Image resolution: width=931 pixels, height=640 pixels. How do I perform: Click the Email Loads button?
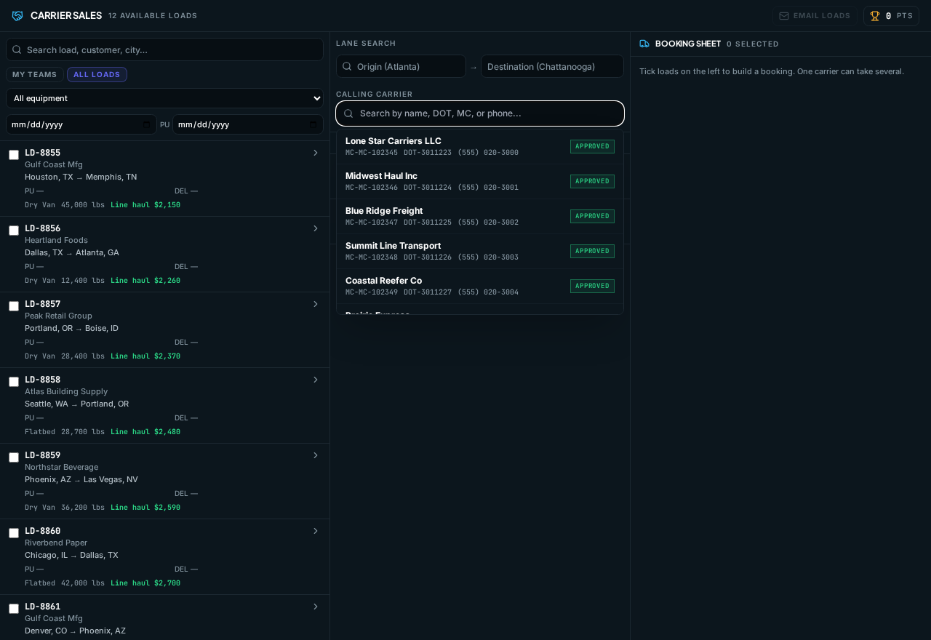click(x=815, y=16)
